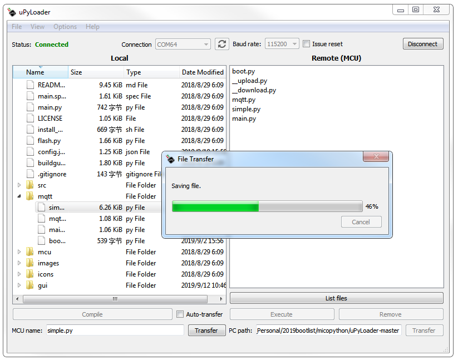Open the Help menu
Viewport: 458px width, 360px height.
point(92,27)
